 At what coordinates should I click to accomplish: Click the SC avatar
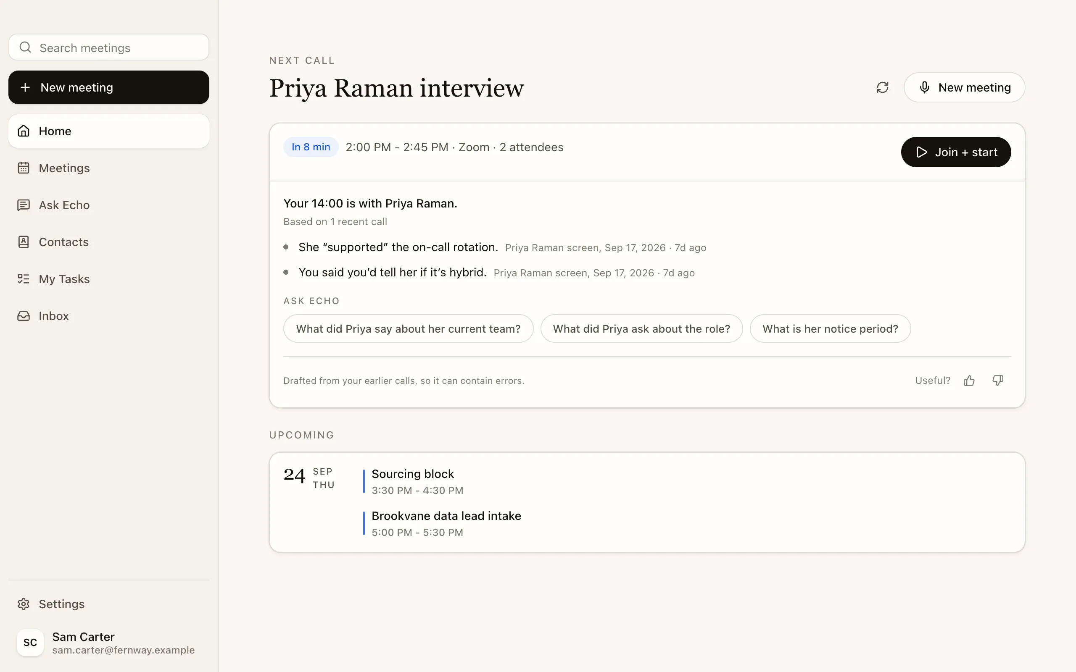point(30,642)
